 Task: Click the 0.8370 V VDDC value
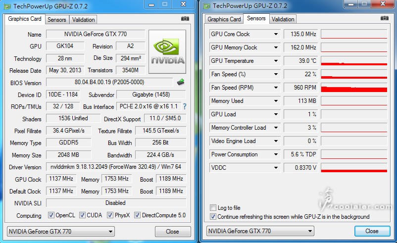(301, 168)
